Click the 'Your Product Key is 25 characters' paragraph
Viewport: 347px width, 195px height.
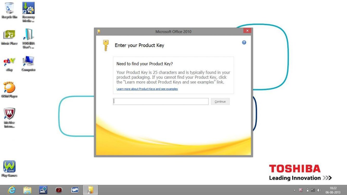(173, 77)
